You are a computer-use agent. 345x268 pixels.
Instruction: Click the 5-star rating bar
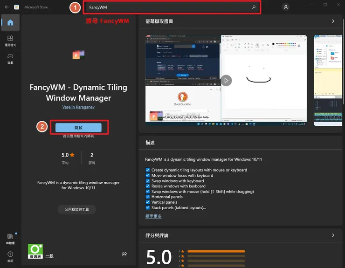(216, 251)
